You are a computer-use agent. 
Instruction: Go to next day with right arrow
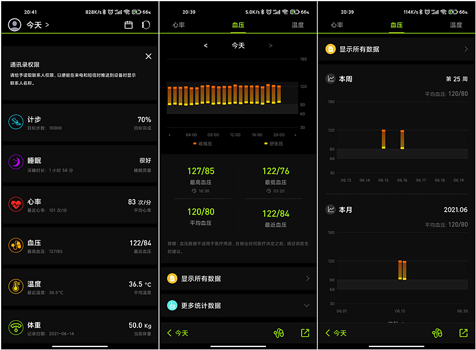(x=271, y=46)
